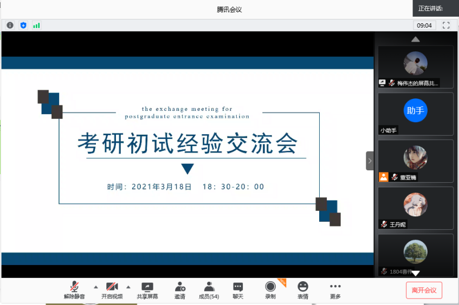The height and width of the screenshot is (305, 459).
Task: Open the 成员(54) members list
Action: 209,290
